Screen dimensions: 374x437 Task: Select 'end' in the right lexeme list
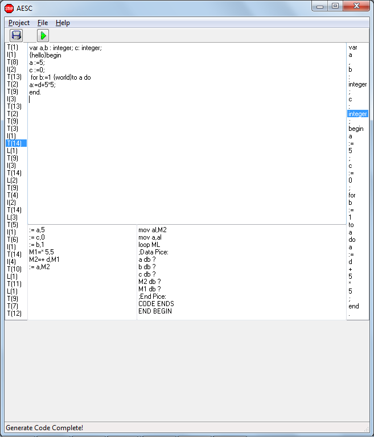[354, 306]
